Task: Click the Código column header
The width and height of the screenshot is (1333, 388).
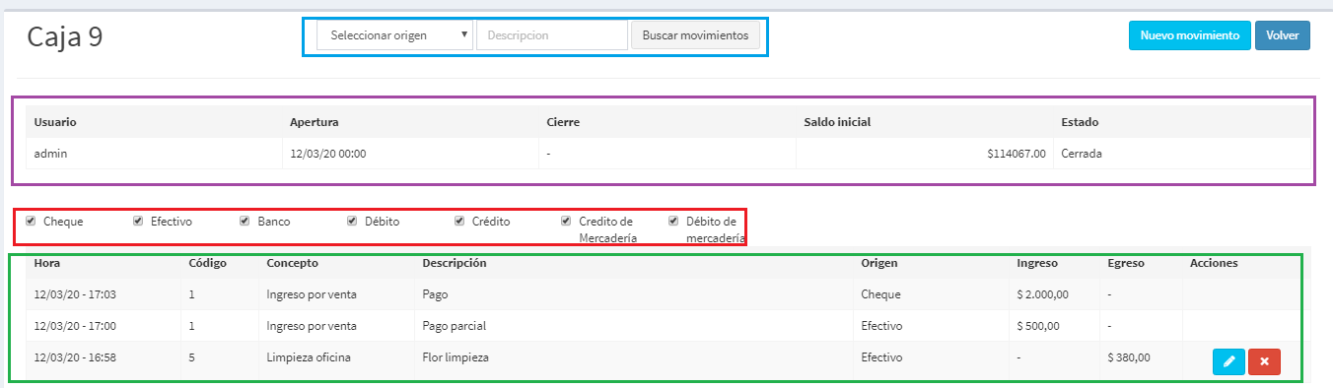Action: 207,263
